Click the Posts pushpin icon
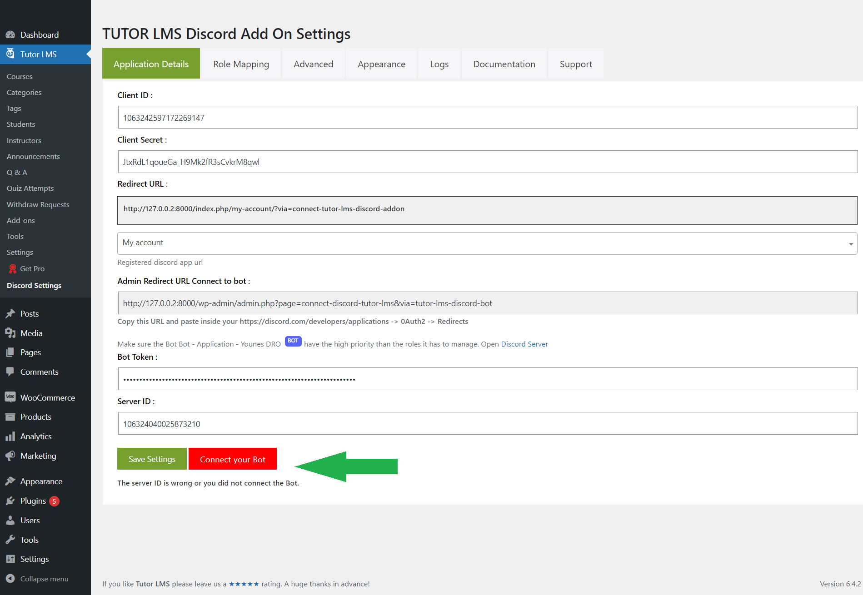Viewport: 863px width, 595px height. [10, 314]
